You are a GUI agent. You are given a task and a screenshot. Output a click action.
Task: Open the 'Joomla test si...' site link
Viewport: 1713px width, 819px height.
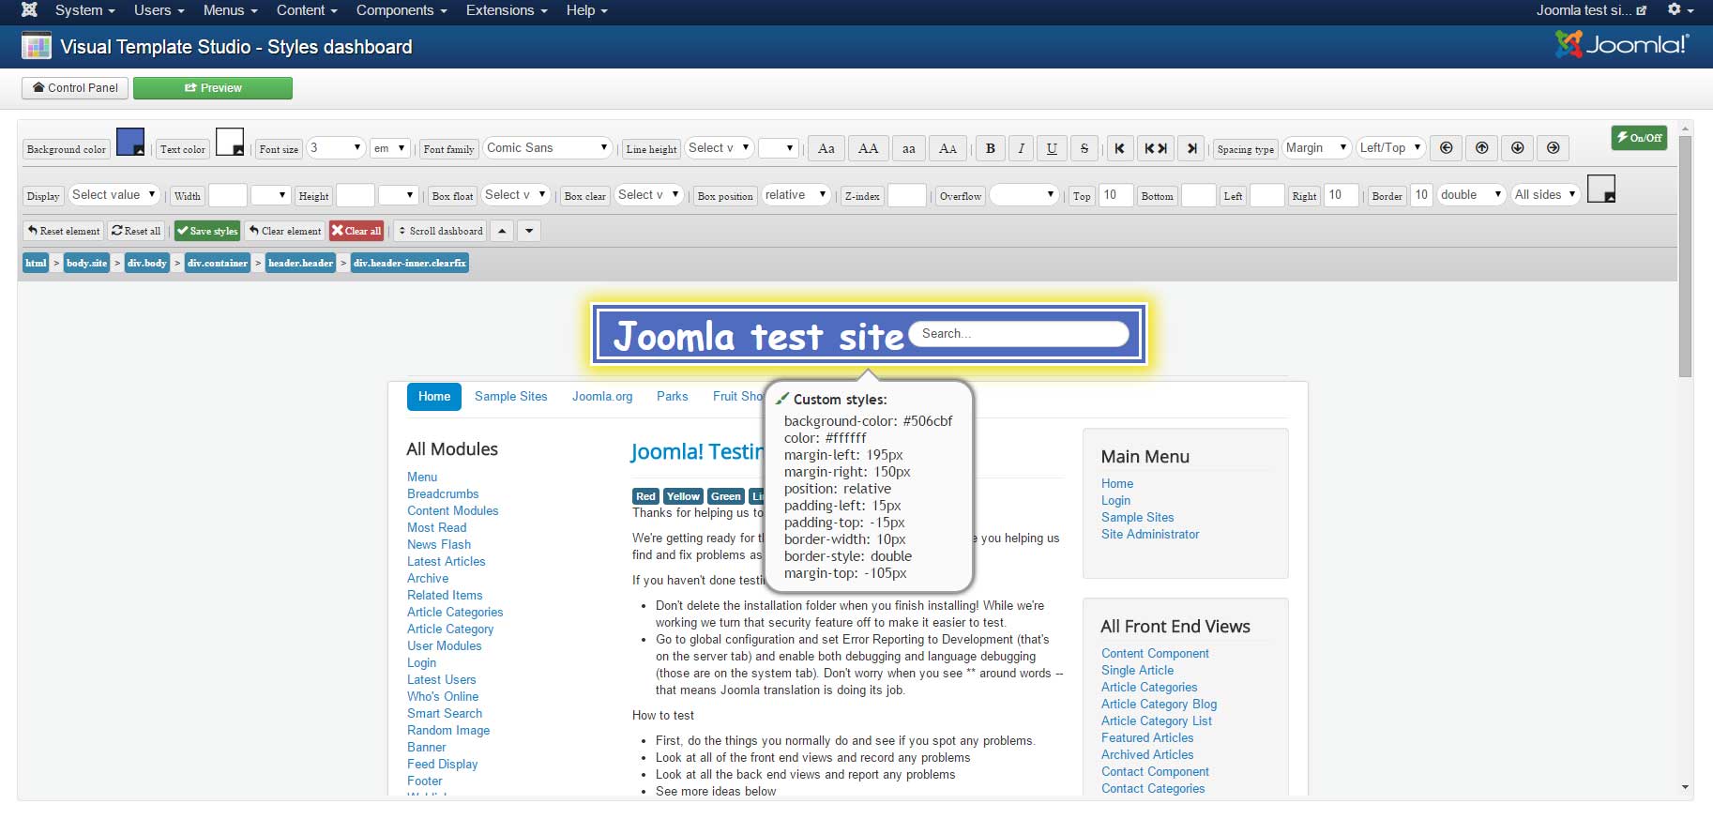1591,10
